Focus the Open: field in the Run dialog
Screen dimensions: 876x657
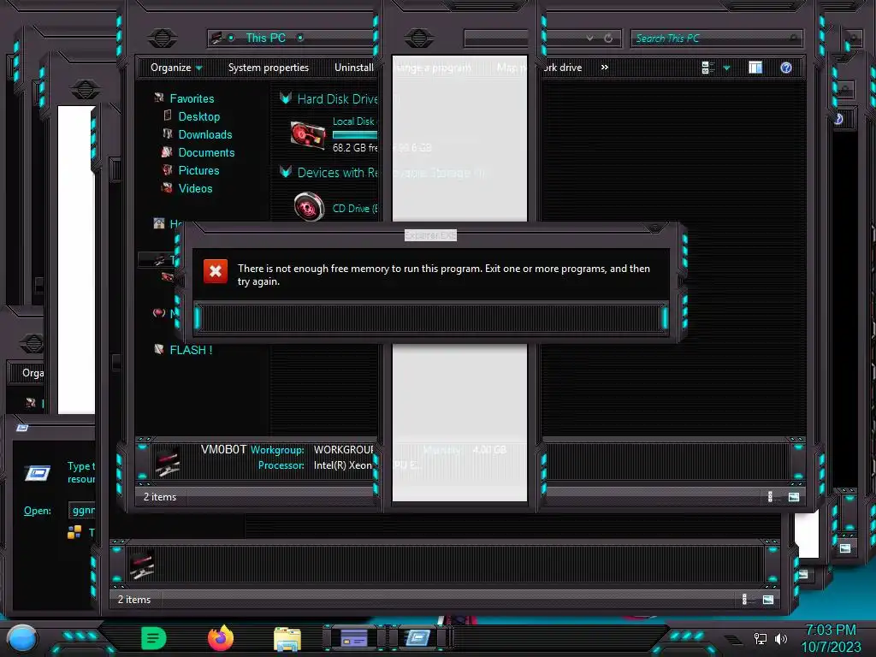83,510
